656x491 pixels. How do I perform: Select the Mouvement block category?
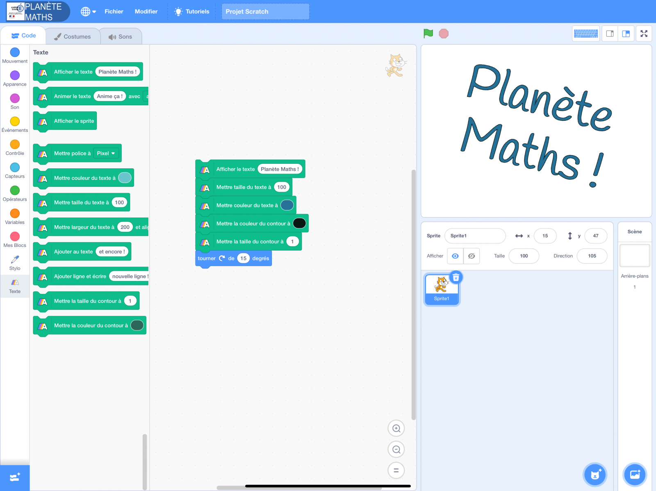15,56
